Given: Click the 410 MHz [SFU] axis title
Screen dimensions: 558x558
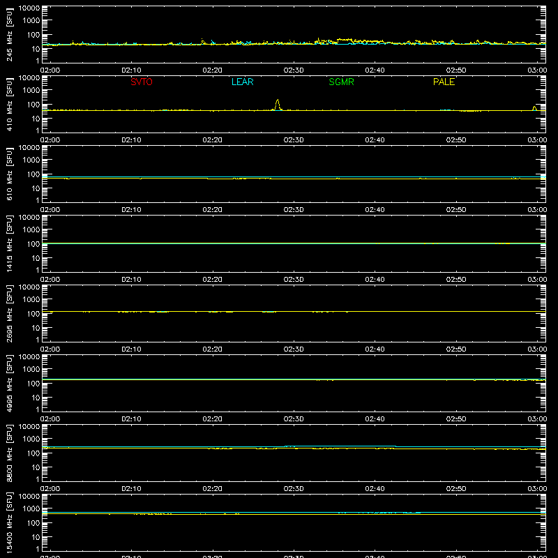Looking at the screenshot, I should click(9, 104).
